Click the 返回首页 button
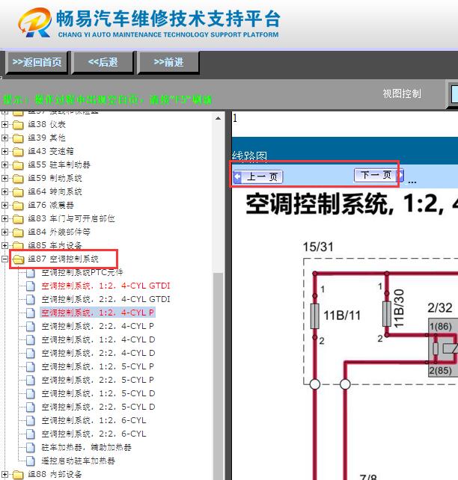The height and width of the screenshot is (480, 458). click(x=37, y=63)
